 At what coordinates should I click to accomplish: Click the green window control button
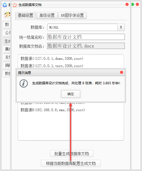coord(133,4)
